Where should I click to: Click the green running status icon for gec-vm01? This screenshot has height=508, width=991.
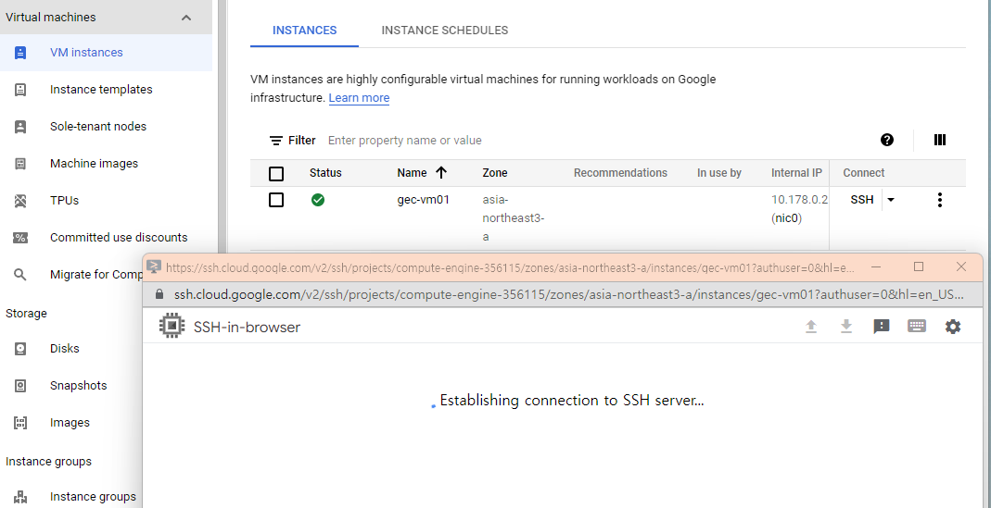318,200
